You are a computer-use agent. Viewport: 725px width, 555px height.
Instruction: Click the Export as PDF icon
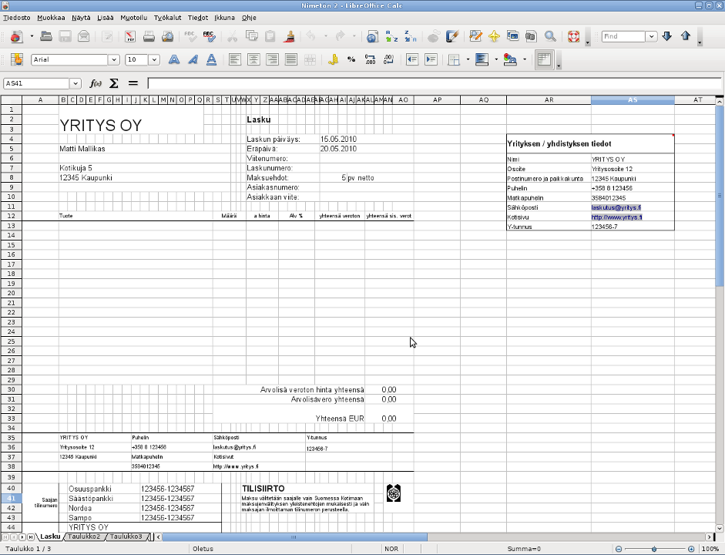tap(130, 36)
